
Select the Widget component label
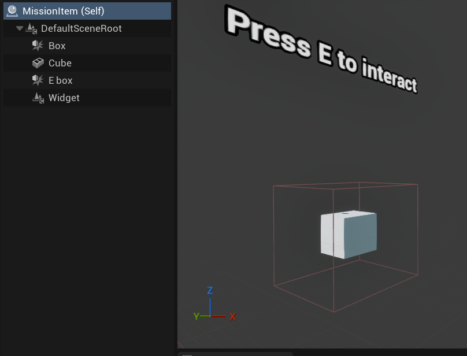pyautogui.click(x=64, y=98)
